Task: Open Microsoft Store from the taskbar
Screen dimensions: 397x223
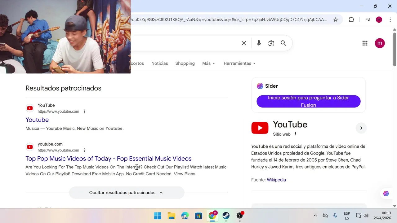Action: 198,216
